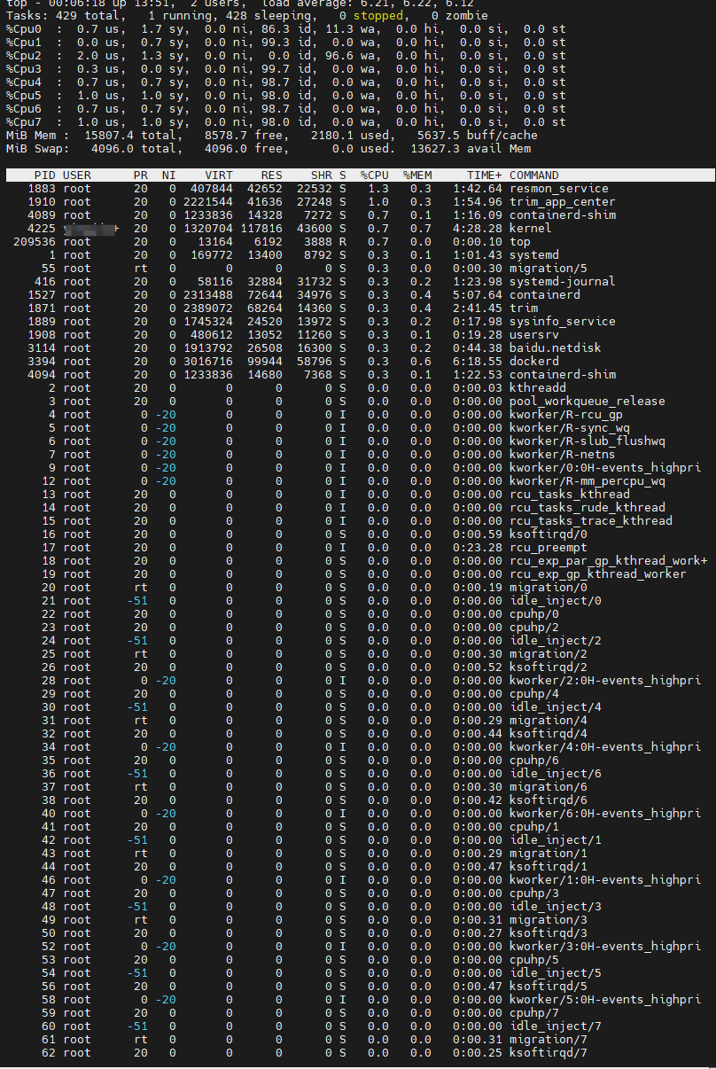Click the TIME+ column header
The image size is (716, 1069).
coord(484,176)
